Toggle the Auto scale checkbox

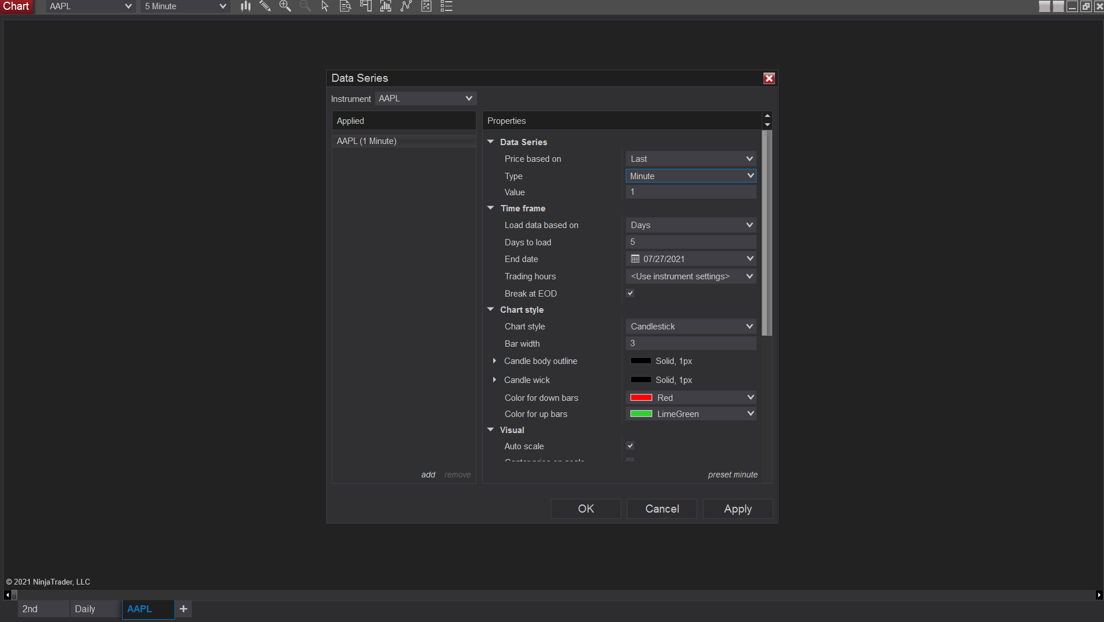tap(630, 446)
